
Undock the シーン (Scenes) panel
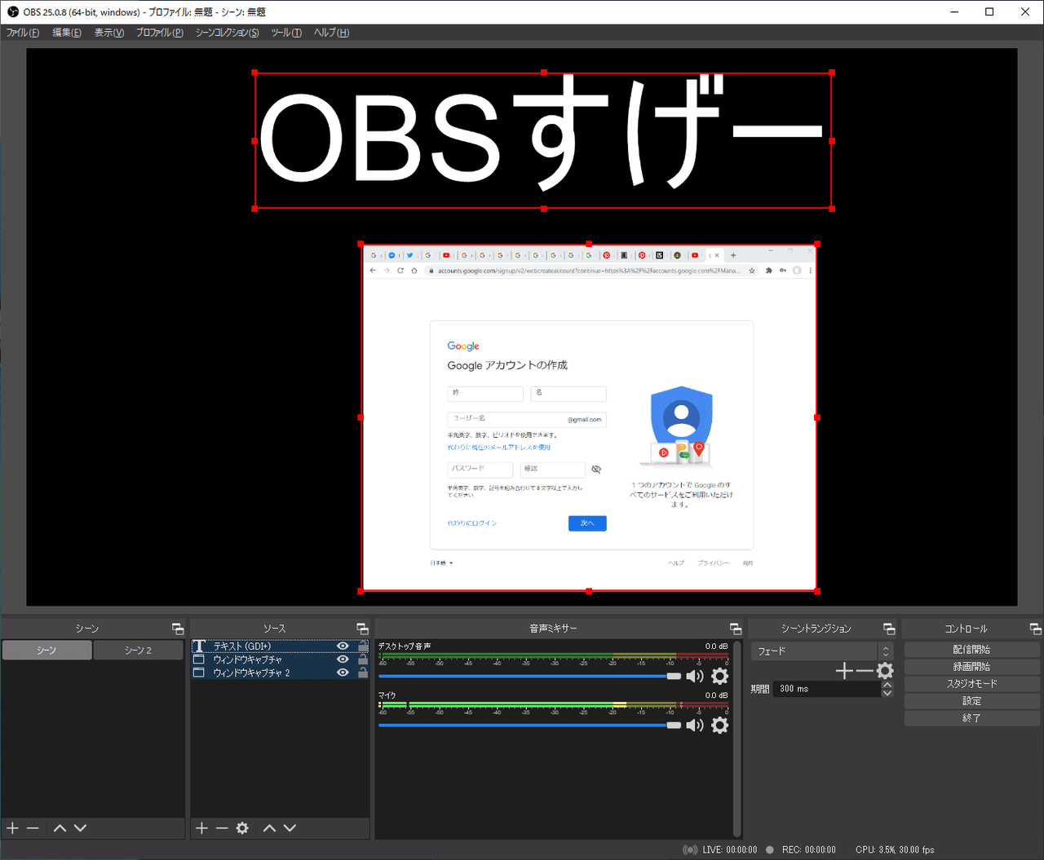[x=178, y=628]
